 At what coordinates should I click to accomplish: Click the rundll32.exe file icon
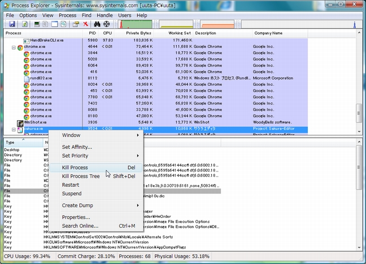pyautogui.click(x=27, y=78)
